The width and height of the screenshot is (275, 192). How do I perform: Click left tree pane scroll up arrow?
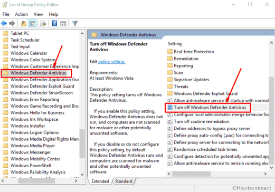tap(82, 33)
